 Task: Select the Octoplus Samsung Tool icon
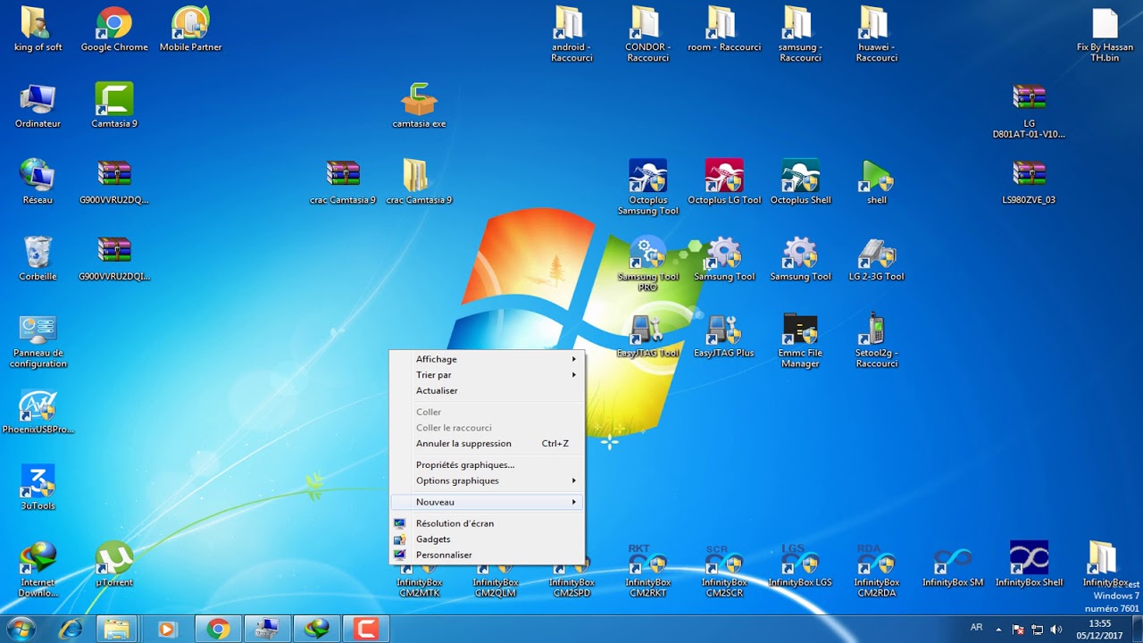[647, 187]
